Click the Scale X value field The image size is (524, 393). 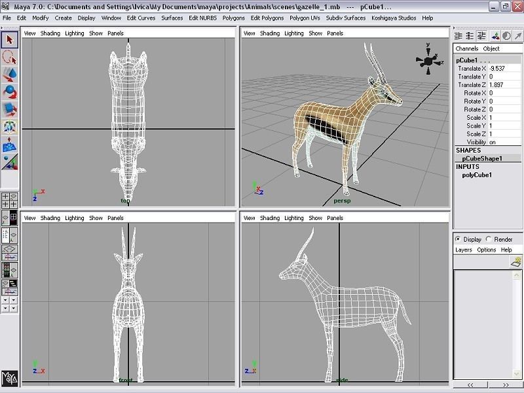click(x=504, y=118)
